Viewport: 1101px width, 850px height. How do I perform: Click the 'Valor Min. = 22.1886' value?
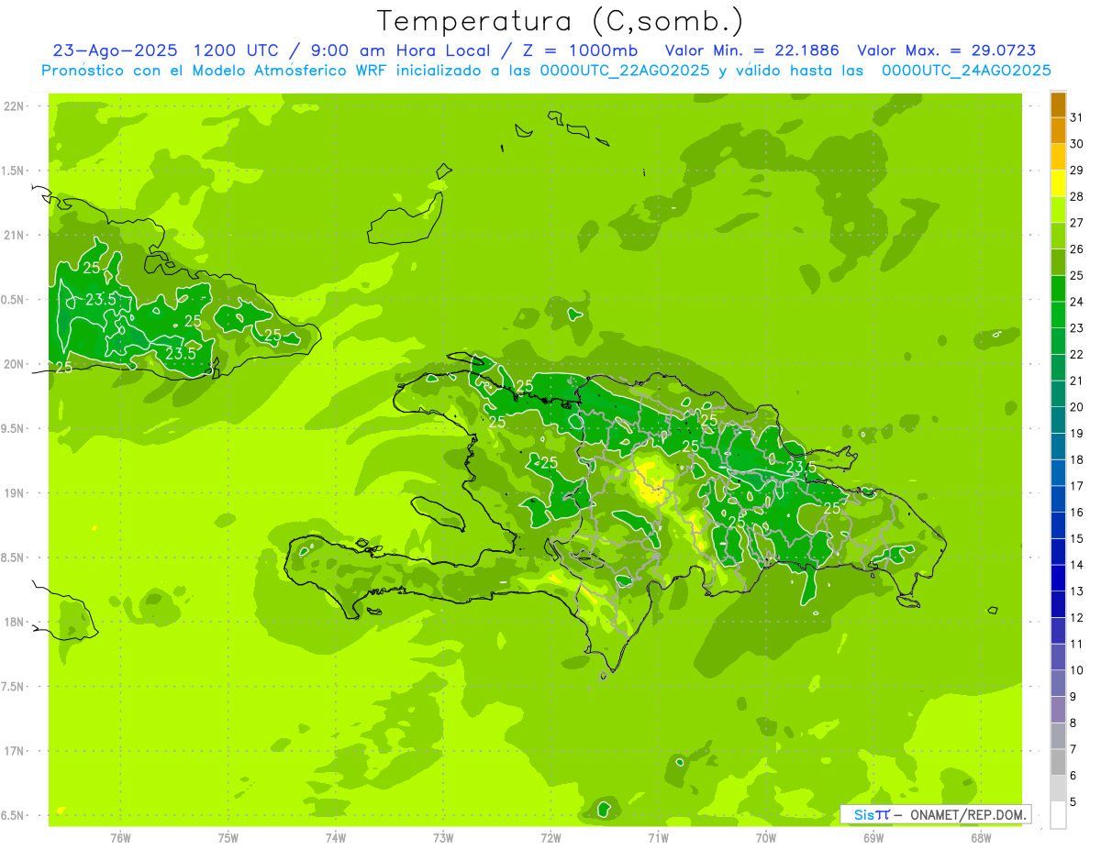click(752, 50)
